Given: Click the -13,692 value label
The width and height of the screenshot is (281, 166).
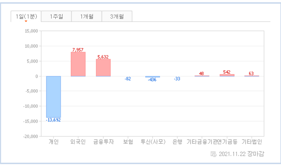Looking at the screenshot, I should 53,120.
